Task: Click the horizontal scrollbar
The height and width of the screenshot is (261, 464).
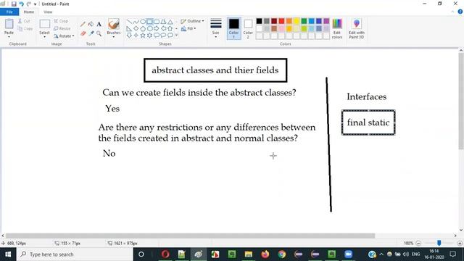Action: pyautogui.click(x=190, y=236)
